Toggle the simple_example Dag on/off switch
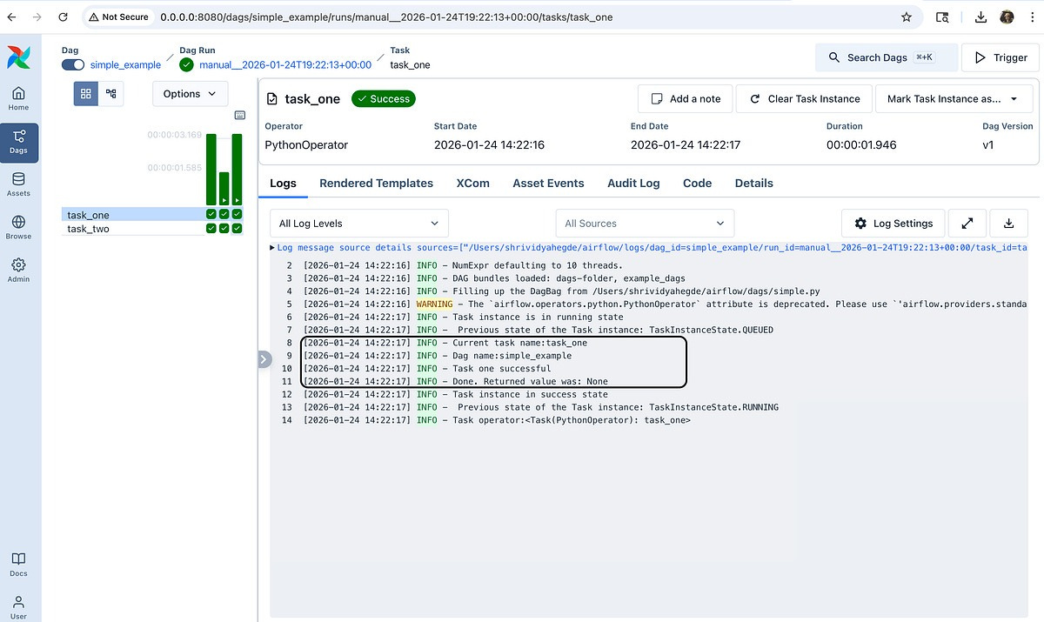 pyautogui.click(x=73, y=64)
